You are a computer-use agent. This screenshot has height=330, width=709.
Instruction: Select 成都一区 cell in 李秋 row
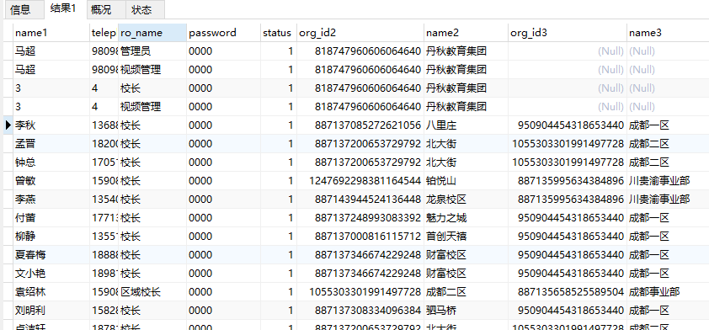[x=668, y=125]
